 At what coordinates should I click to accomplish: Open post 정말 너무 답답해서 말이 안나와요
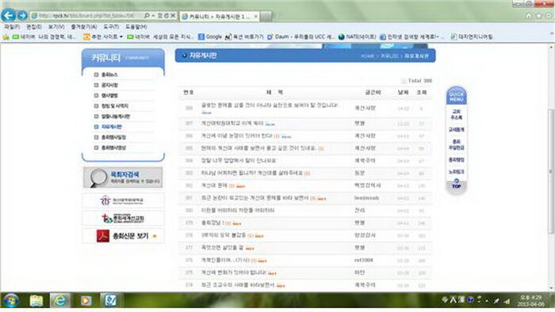239,161
